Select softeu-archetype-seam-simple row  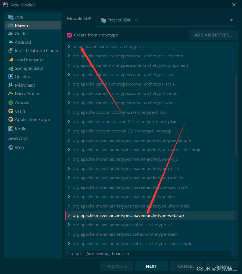(150, 244)
